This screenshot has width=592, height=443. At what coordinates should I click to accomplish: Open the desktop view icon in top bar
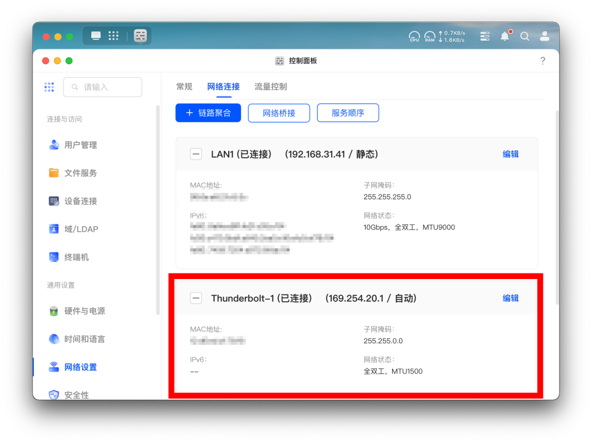pos(96,36)
